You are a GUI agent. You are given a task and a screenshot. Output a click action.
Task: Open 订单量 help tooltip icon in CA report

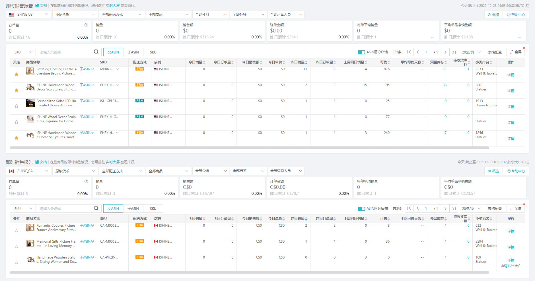click(x=86, y=181)
